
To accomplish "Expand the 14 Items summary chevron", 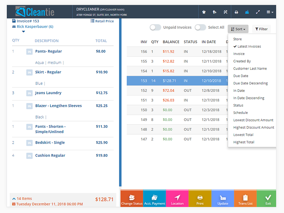I will click(14, 199).
